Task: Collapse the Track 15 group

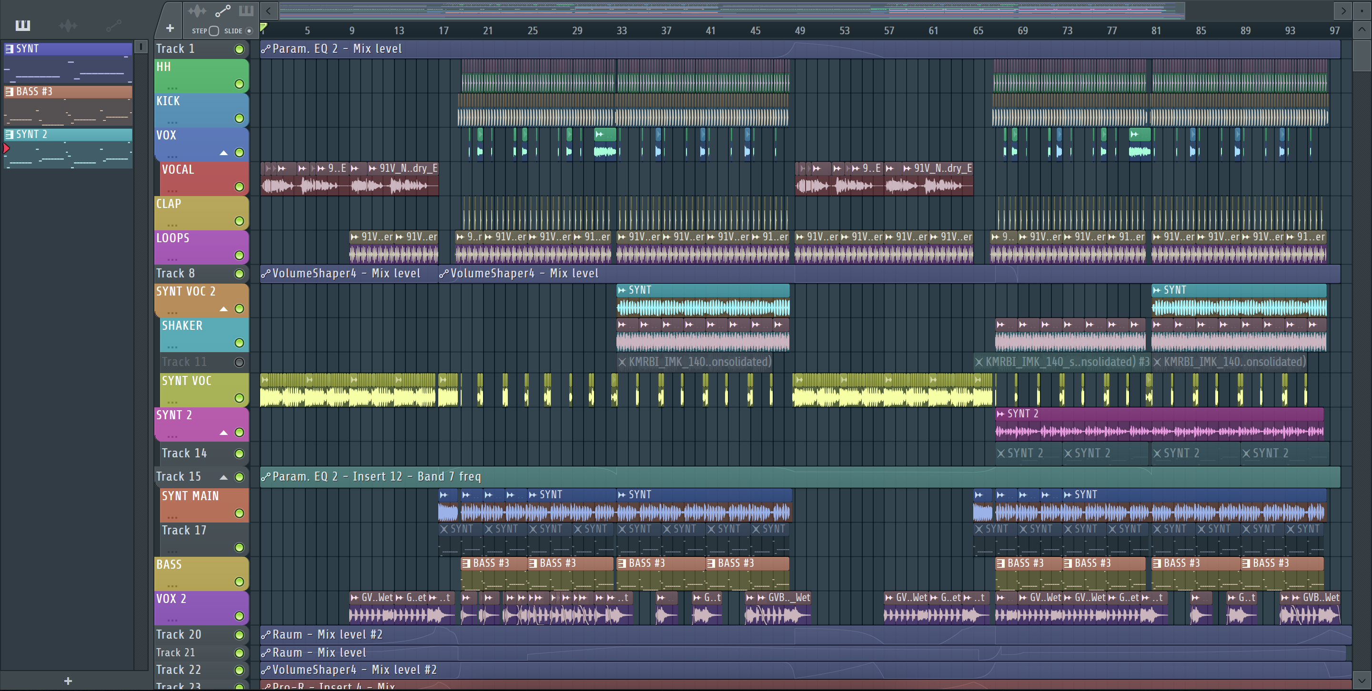Action: (224, 477)
